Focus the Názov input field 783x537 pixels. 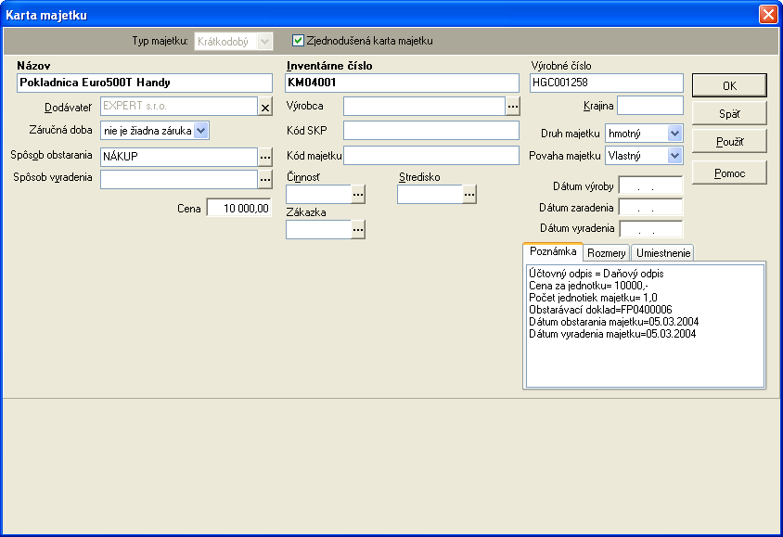pos(145,83)
